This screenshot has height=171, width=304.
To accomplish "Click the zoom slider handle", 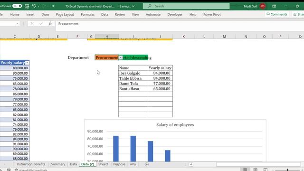I will click(x=287, y=170).
